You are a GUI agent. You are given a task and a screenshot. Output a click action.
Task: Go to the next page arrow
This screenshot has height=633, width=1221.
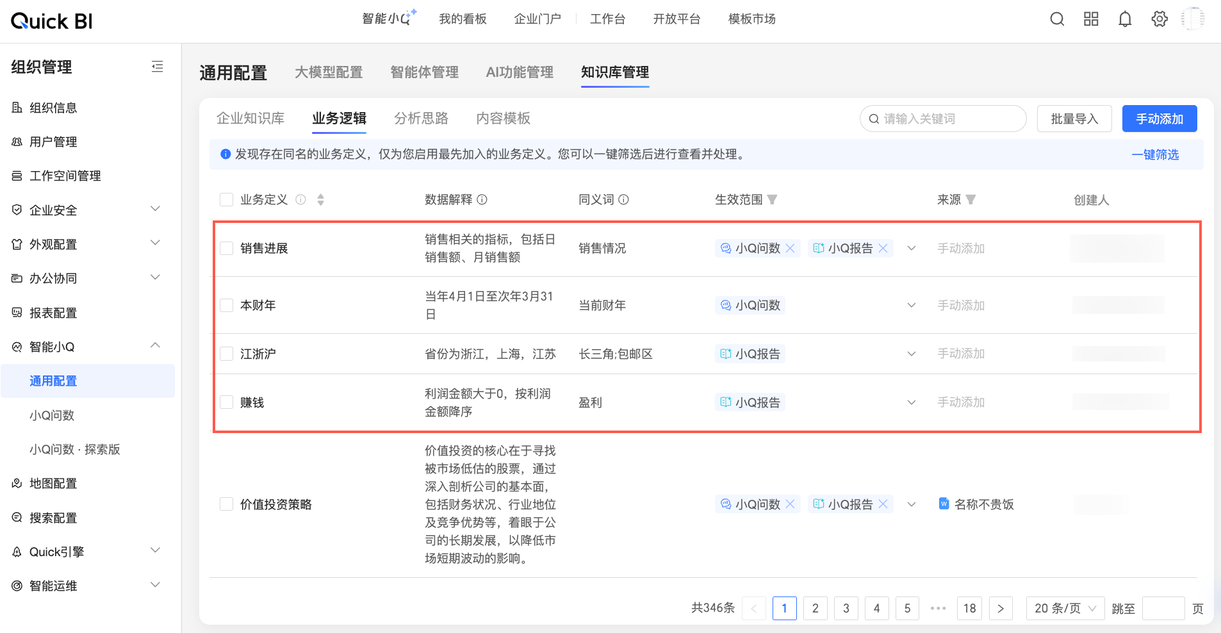(1001, 608)
